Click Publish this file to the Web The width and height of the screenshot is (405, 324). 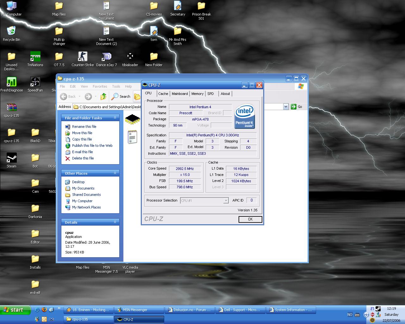tap(92, 146)
